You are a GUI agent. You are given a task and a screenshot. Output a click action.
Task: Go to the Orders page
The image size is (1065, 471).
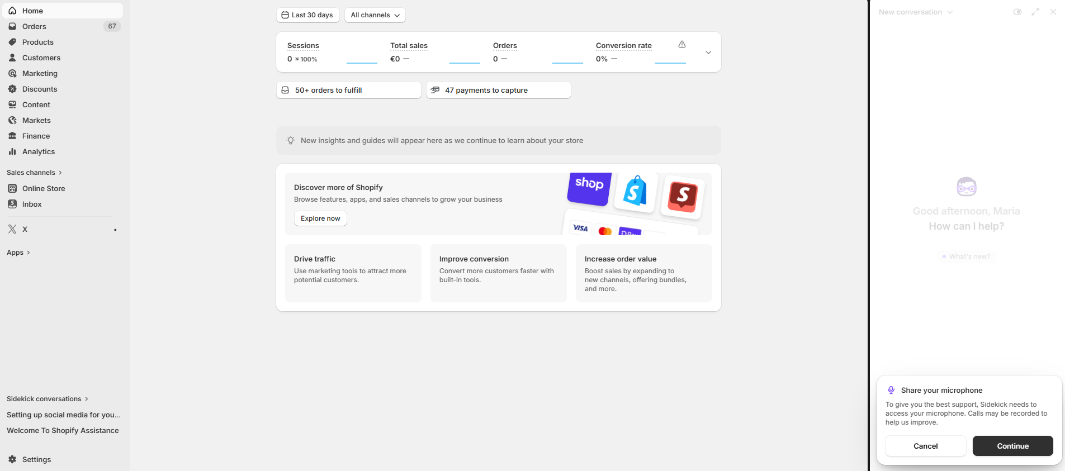coord(63,26)
